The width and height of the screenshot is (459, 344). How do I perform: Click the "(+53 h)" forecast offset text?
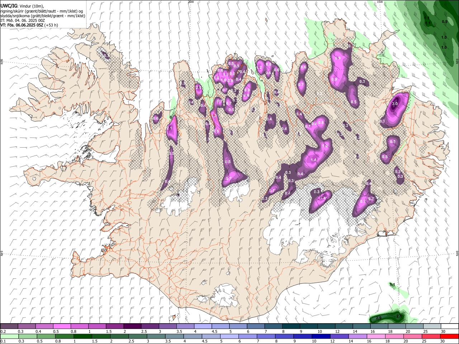pos(51,25)
